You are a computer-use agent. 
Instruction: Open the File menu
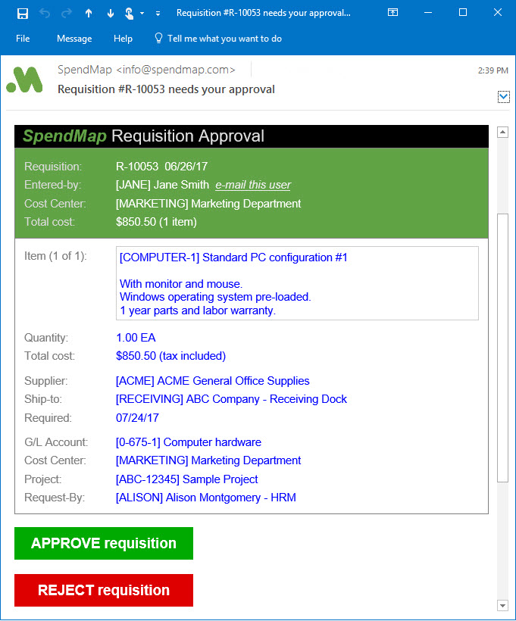pyautogui.click(x=23, y=39)
